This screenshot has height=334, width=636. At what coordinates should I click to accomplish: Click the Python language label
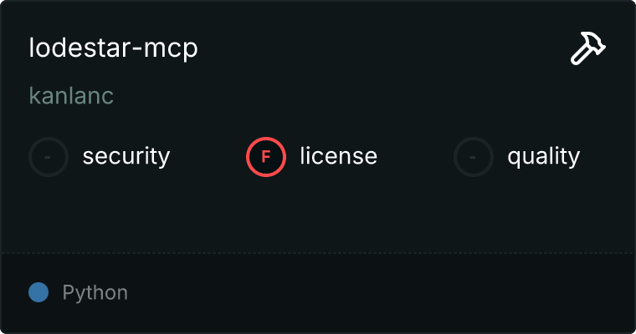95,292
